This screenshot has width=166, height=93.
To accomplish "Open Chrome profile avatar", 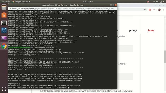I will pos(160,10).
